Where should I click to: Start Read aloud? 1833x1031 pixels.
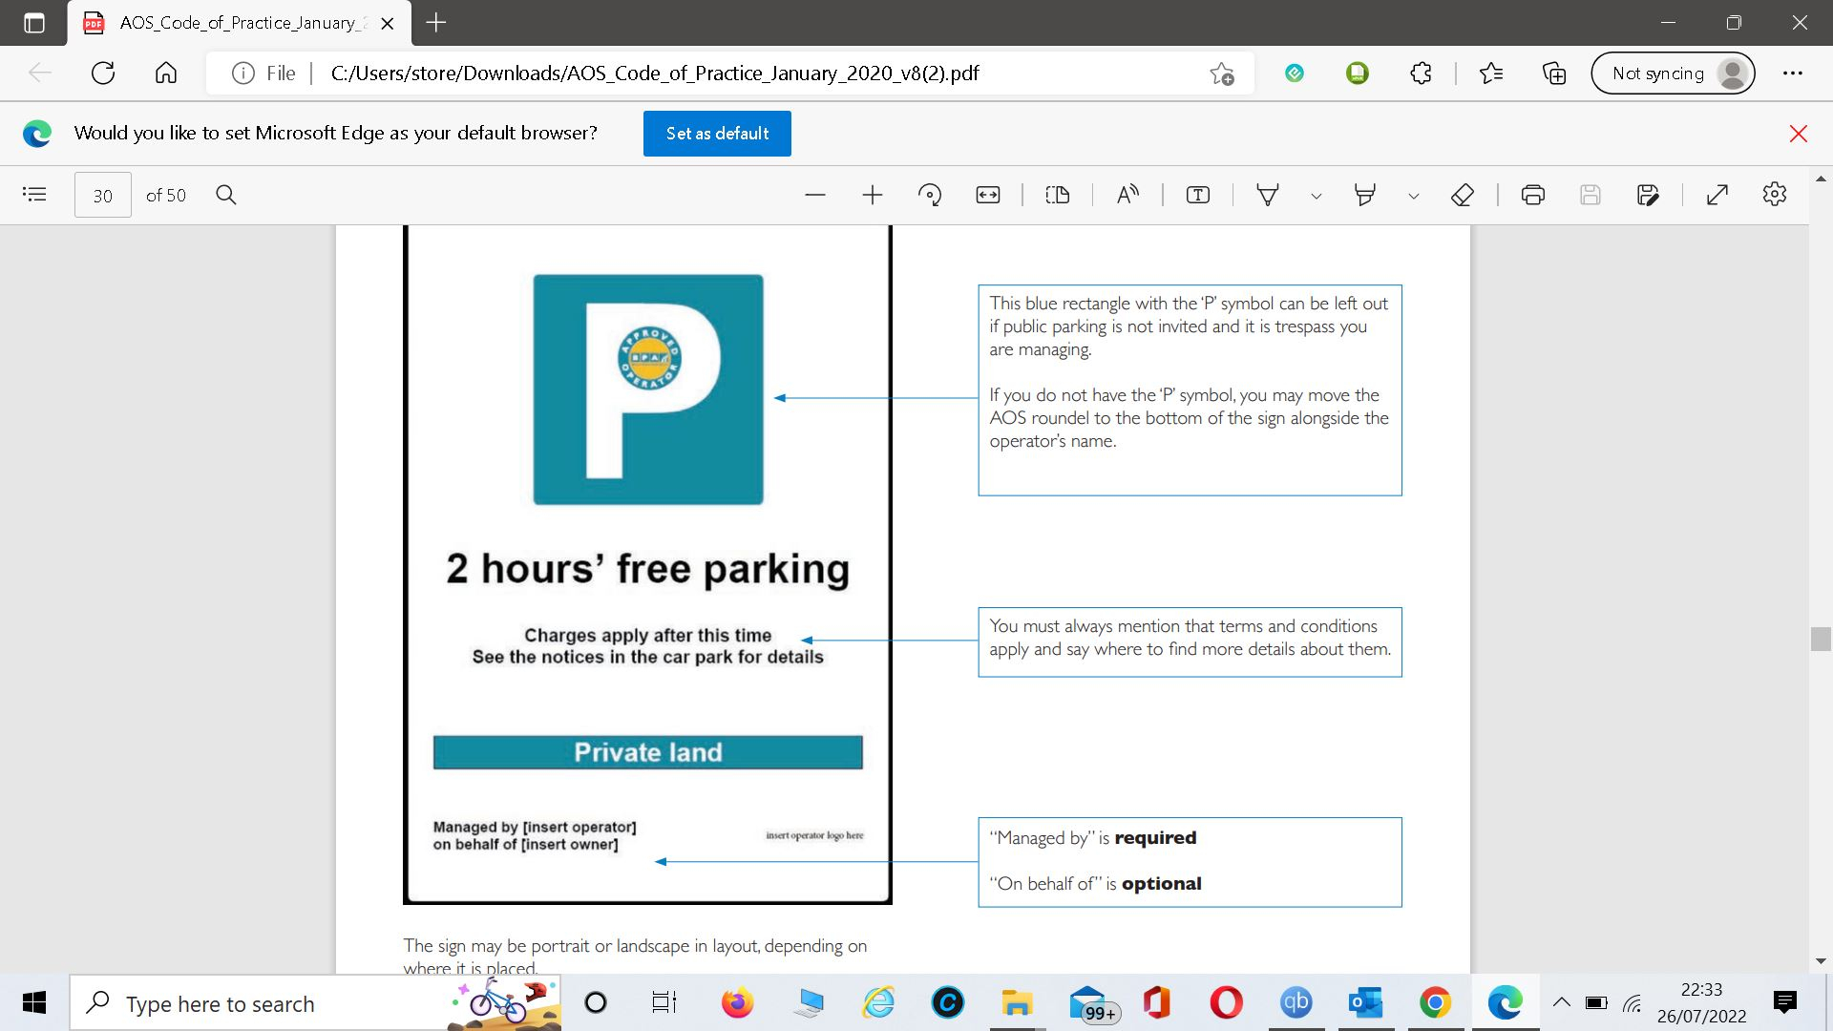(1127, 195)
